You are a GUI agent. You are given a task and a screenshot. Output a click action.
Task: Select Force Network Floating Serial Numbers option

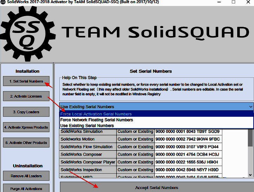click(96, 120)
